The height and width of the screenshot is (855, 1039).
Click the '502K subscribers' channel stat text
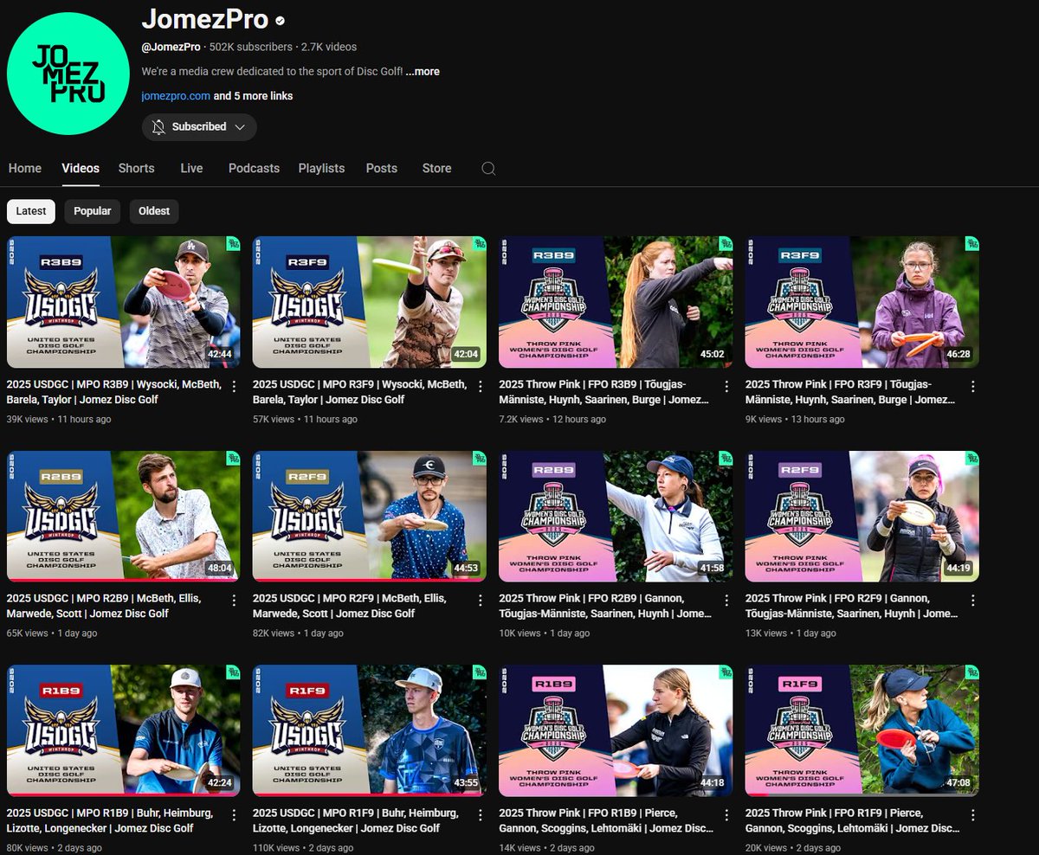point(250,47)
